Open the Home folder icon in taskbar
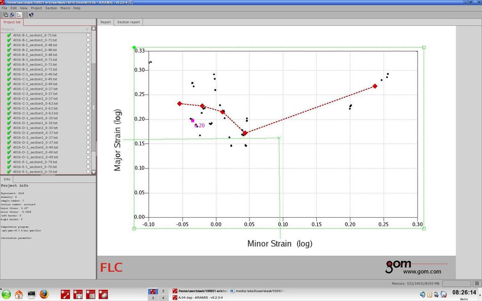Image resolution: width=482 pixels, height=301 pixels. (x=19, y=294)
